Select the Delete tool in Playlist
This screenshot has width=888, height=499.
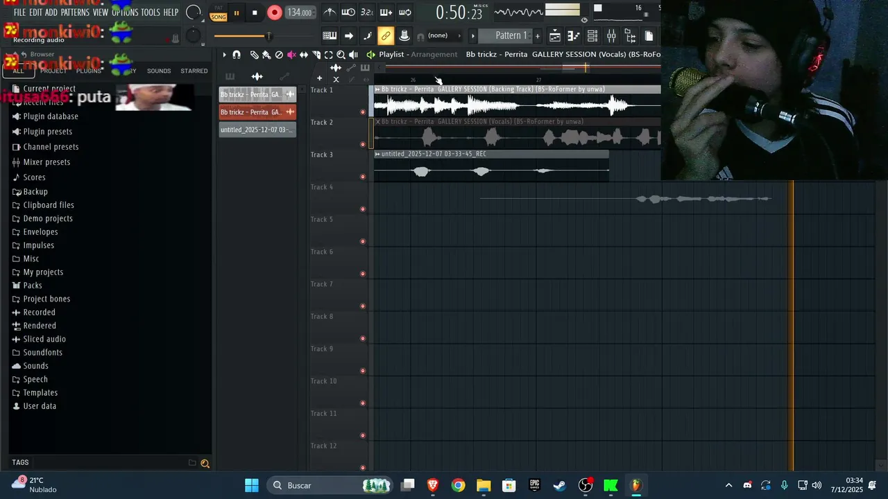click(x=279, y=55)
